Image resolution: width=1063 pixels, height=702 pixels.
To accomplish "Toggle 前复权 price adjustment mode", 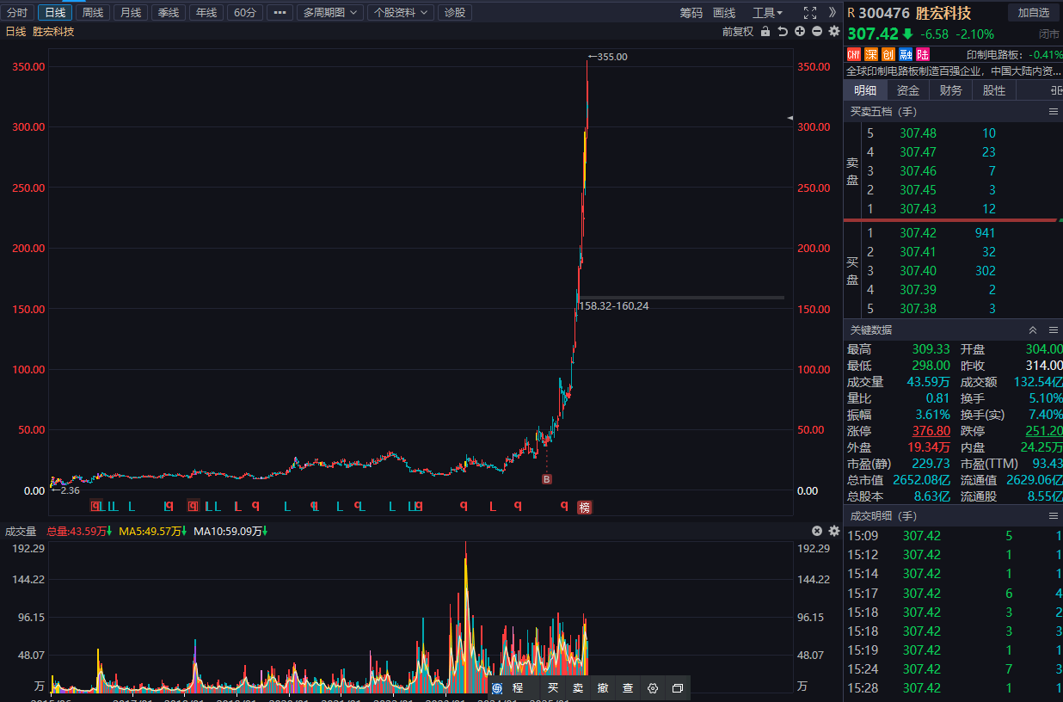I will point(737,32).
